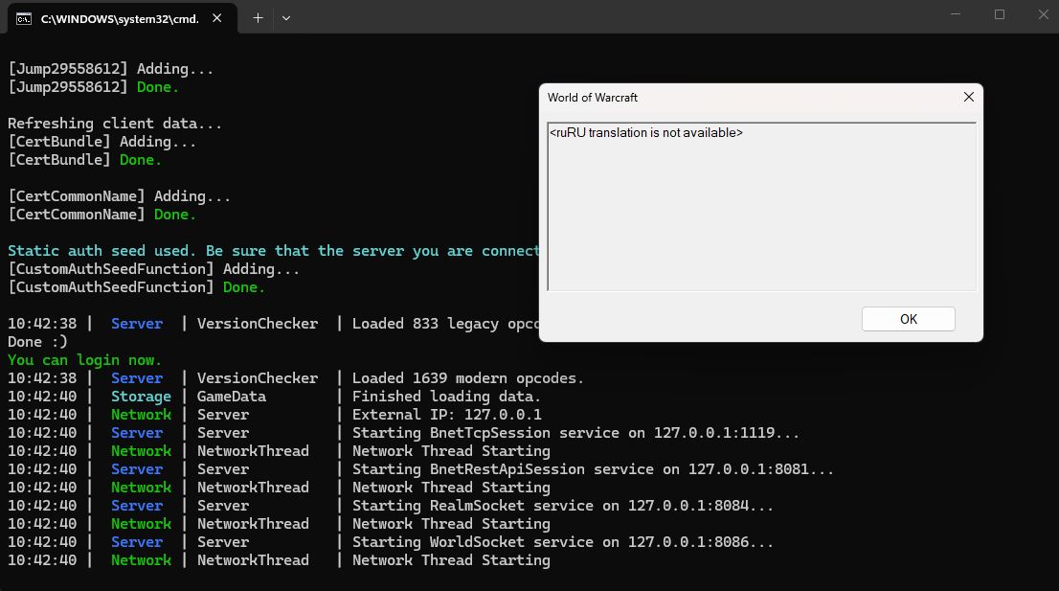This screenshot has width=1059, height=591.
Task: Click the 'You can login now.' line
Action: tap(84, 360)
